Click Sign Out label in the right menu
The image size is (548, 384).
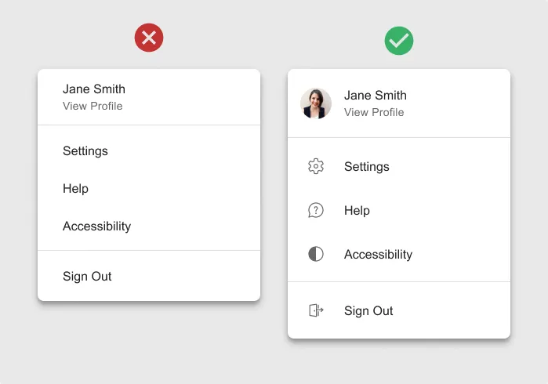[368, 311]
